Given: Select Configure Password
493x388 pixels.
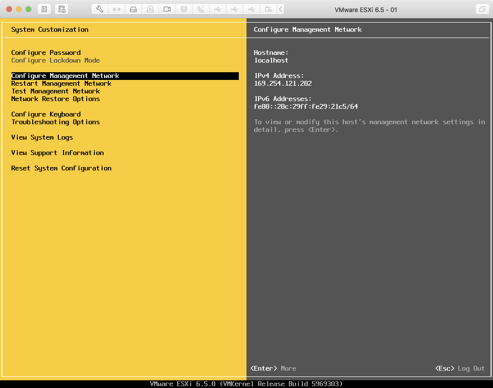Looking at the screenshot, I should [46, 52].
